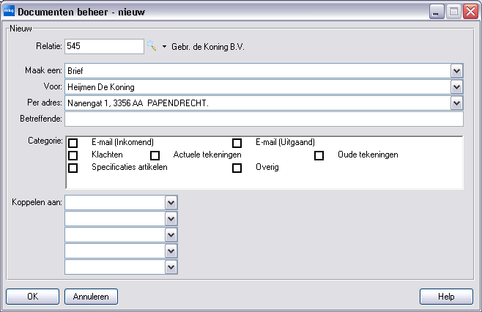Select the Oude tekeningen checkbox
Screen dimensions: 482x312
[x=319, y=155]
